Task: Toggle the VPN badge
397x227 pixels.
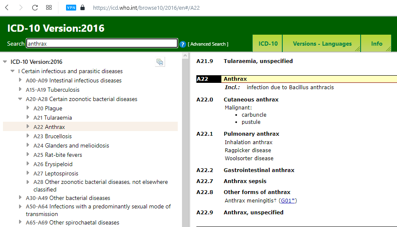Action: (71, 8)
